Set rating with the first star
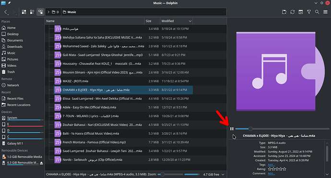This screenshot has width=331, height=178. pos(270,169)
